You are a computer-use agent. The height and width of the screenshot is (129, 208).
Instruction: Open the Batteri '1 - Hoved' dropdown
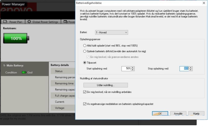pos(111,33)
